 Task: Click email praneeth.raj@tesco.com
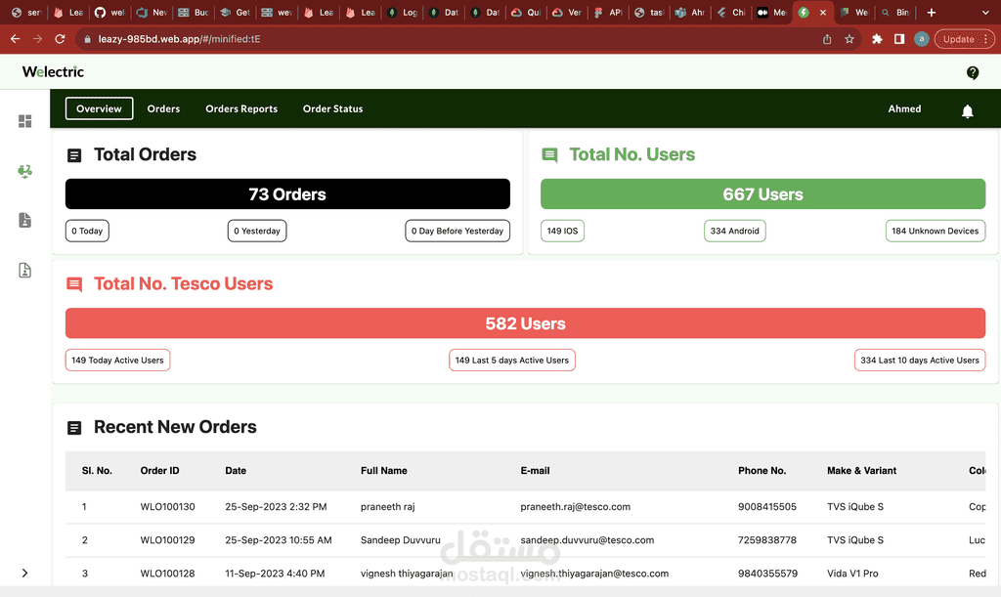point(575,507)
